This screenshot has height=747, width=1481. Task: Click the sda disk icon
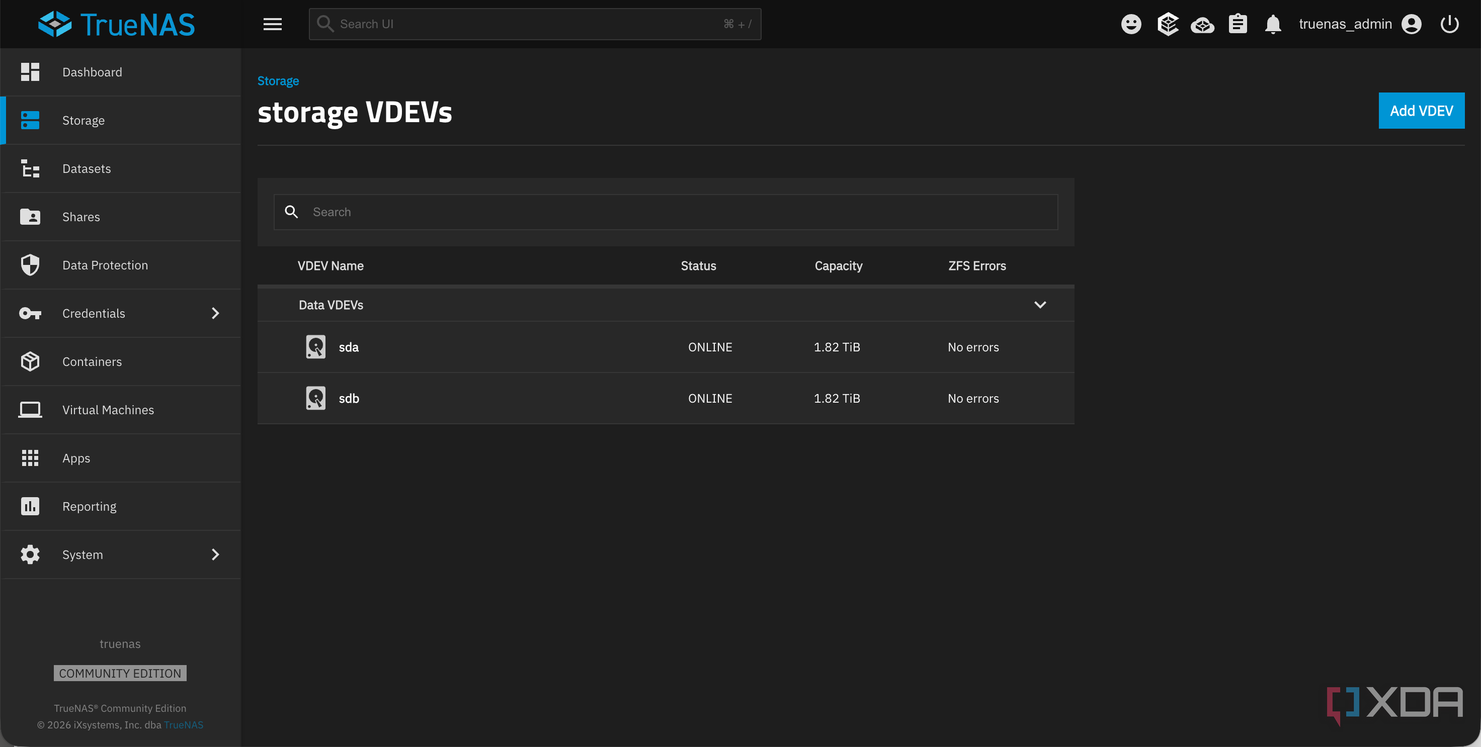click(315, 347)
